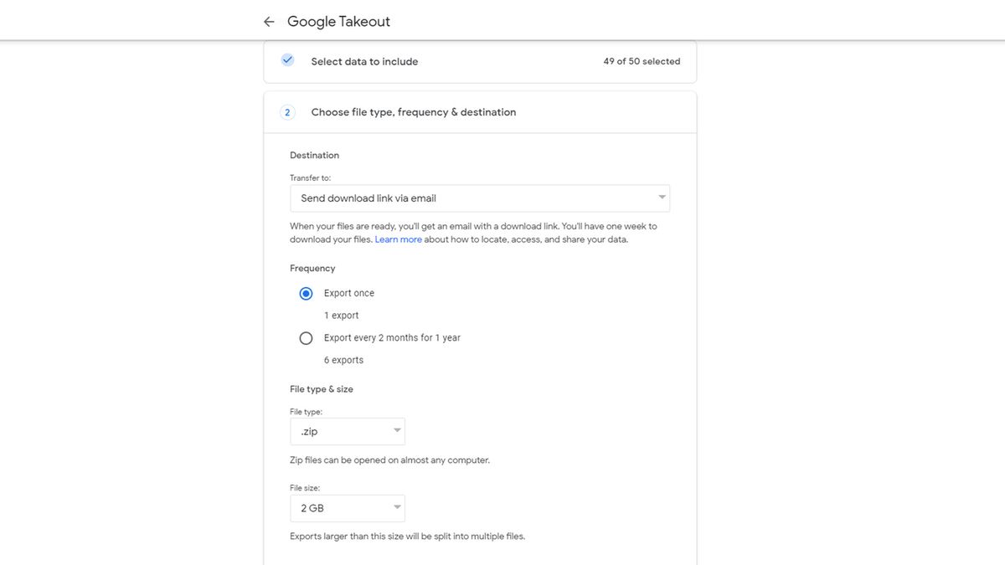Click the Destination section heading
Screen dimensions: 1005x565
point(314,155)
